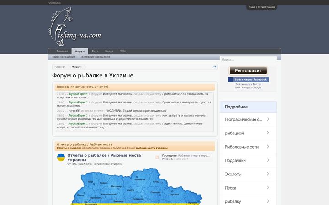Click КИЕВ on the Ukraine map
Viewport: 329px width, 205px height.
tap(131, 190)
